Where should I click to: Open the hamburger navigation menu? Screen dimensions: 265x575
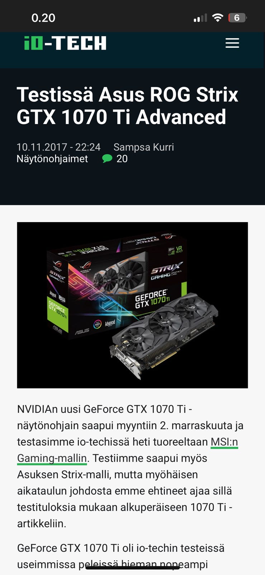click(x=232, y=43)
